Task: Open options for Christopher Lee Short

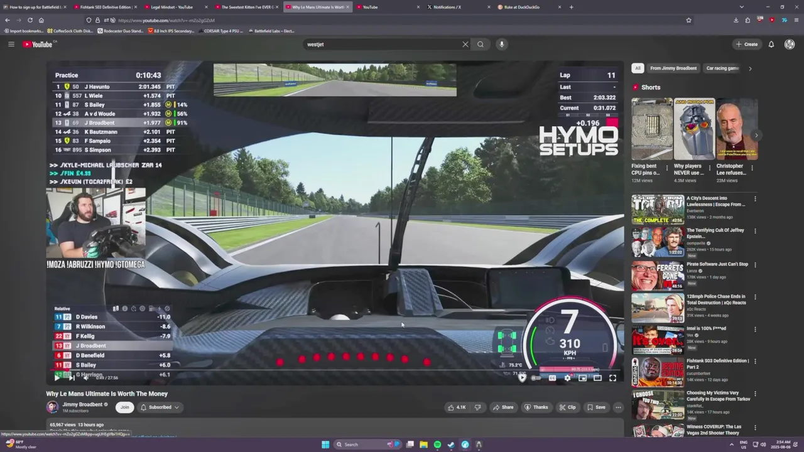Action: pyautogui.click(x=752, y=168)
